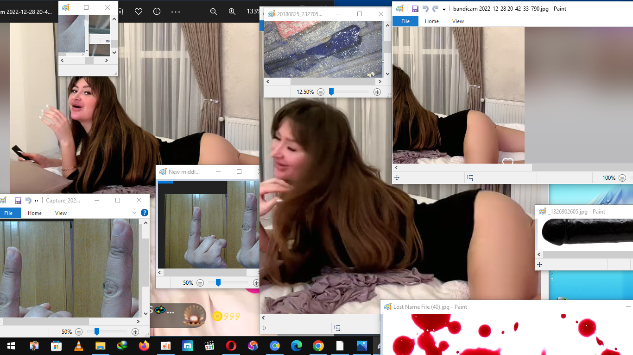This screenshot has width=633, height=355.
Task: Open File menu in bandicam Paint window
Action: point(405,21)
